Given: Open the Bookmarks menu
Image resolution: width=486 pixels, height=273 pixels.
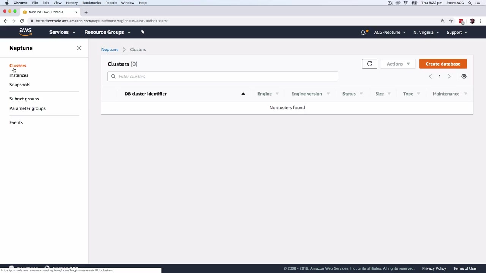Looking at the screenshot, I should click(x=92, y=3).
